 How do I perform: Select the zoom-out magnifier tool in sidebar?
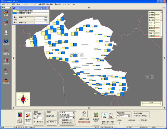(x=6, y=22)
